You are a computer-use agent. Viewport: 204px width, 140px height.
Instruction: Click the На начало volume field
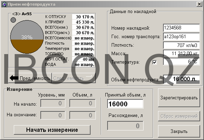pos(82,103)
